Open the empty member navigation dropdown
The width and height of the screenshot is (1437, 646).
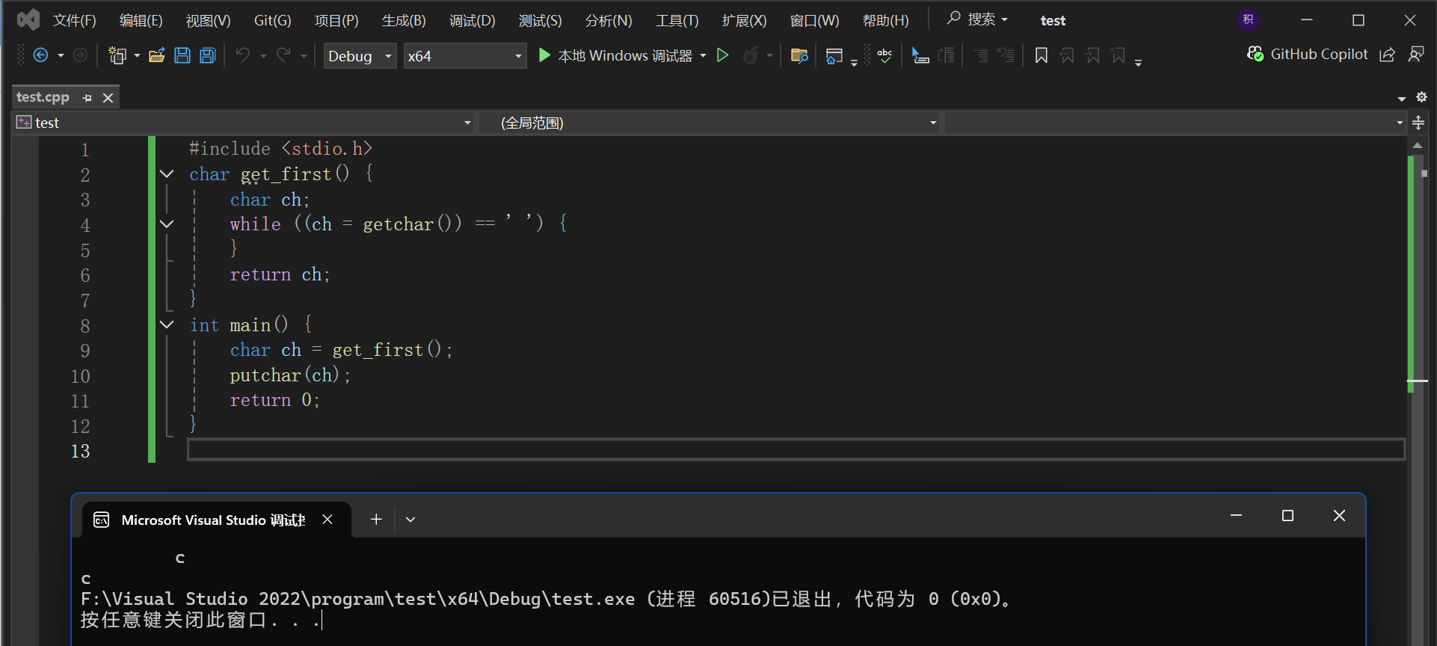tap(1175, 123)
